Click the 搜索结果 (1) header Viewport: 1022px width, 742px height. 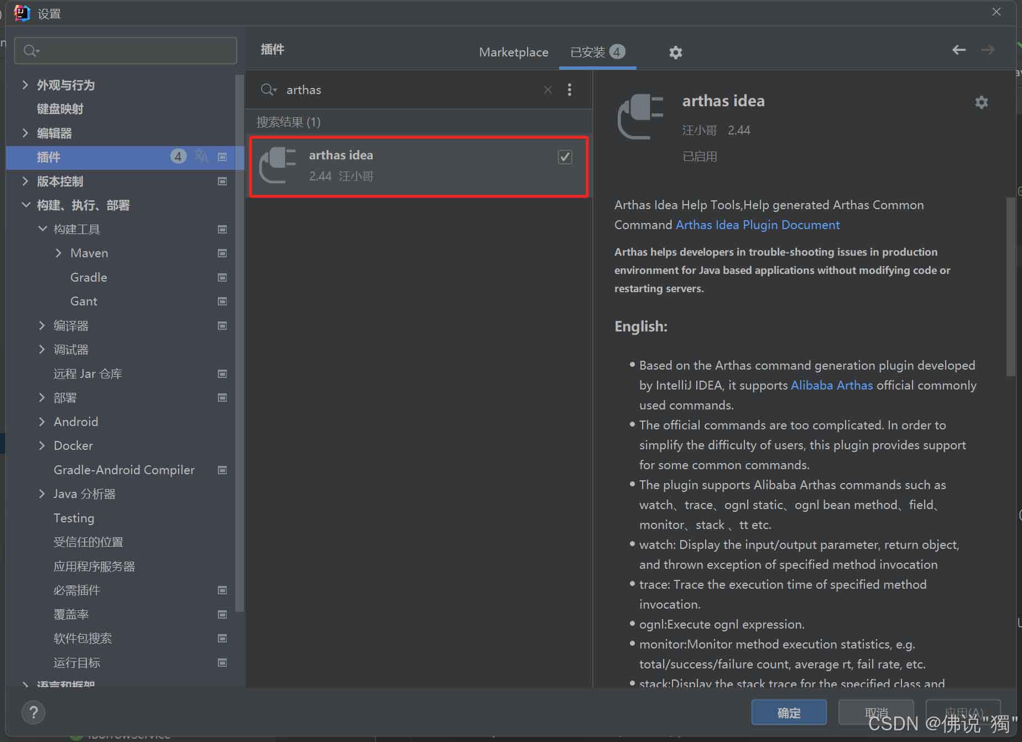[289, 122]
